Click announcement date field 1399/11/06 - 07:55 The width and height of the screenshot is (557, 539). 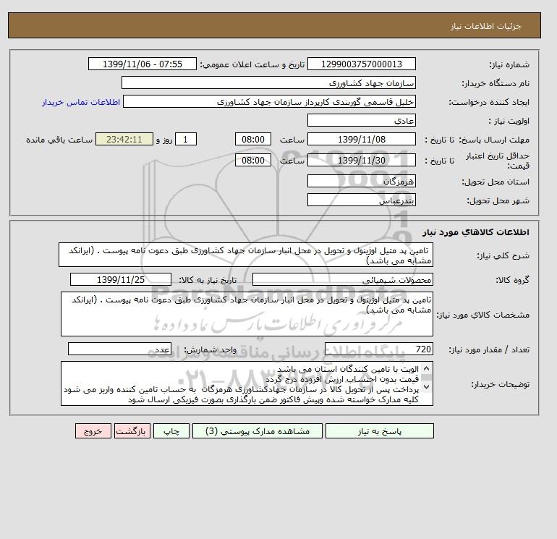click(x=143, y=64)
